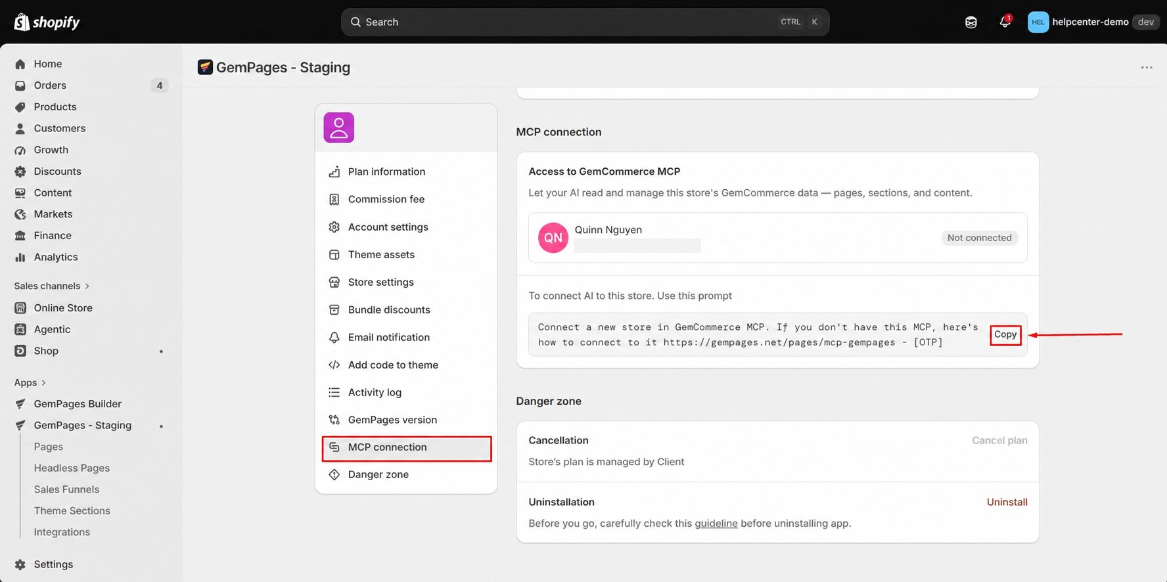Click the Products tag icon

[20, 107]
